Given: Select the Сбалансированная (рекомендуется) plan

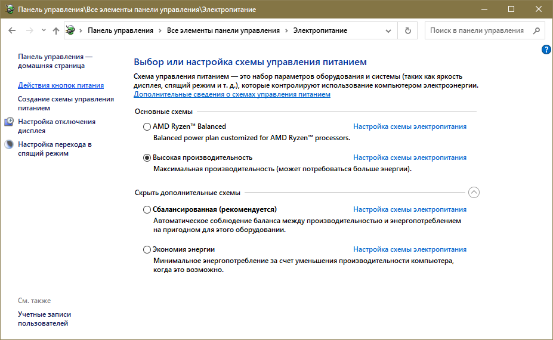Looking at the screenshot, I should [147, 209].
